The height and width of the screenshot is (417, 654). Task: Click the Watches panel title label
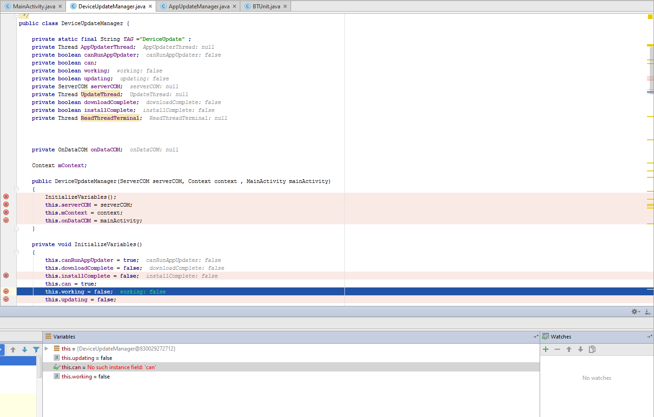pyautogui.click(x=561, y=337)
